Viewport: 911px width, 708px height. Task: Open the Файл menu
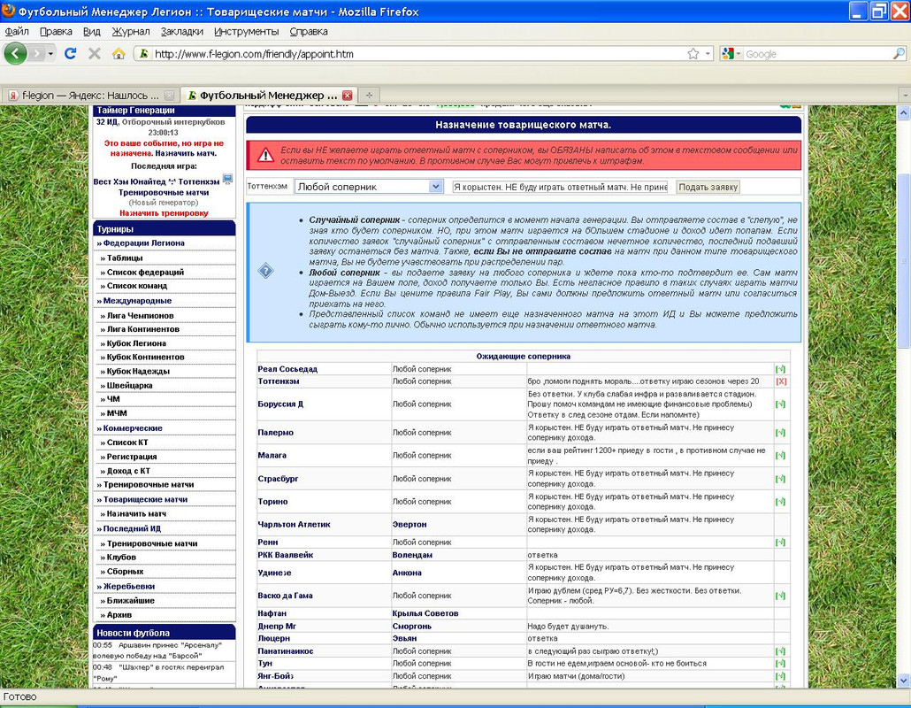[16, 31]
